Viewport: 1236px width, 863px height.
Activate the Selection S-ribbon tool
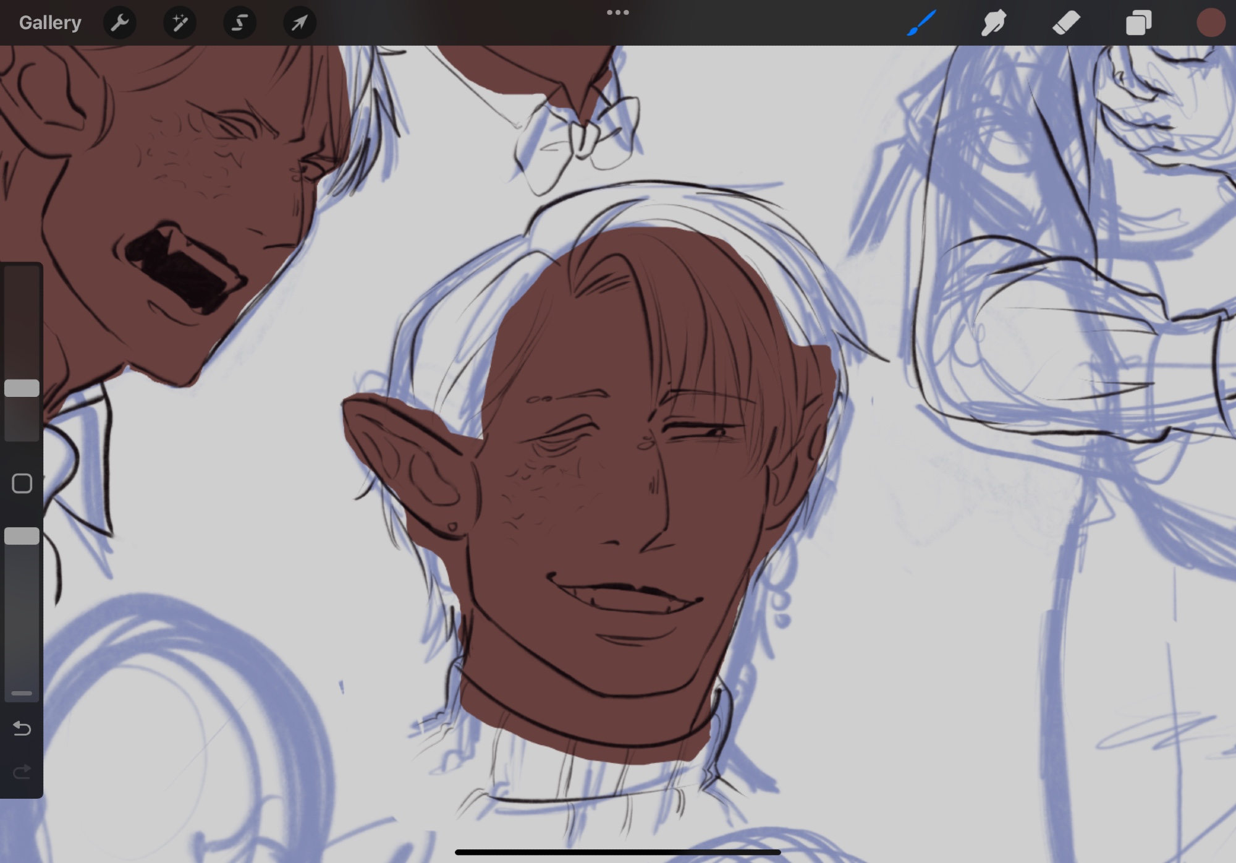point(239,23)
